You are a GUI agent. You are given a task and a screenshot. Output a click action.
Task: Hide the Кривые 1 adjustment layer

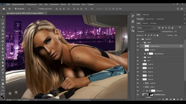click(x=138, y=91)
